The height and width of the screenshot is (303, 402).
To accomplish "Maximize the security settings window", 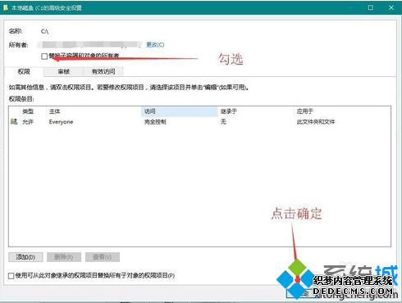I will click(x=371, y=7).
